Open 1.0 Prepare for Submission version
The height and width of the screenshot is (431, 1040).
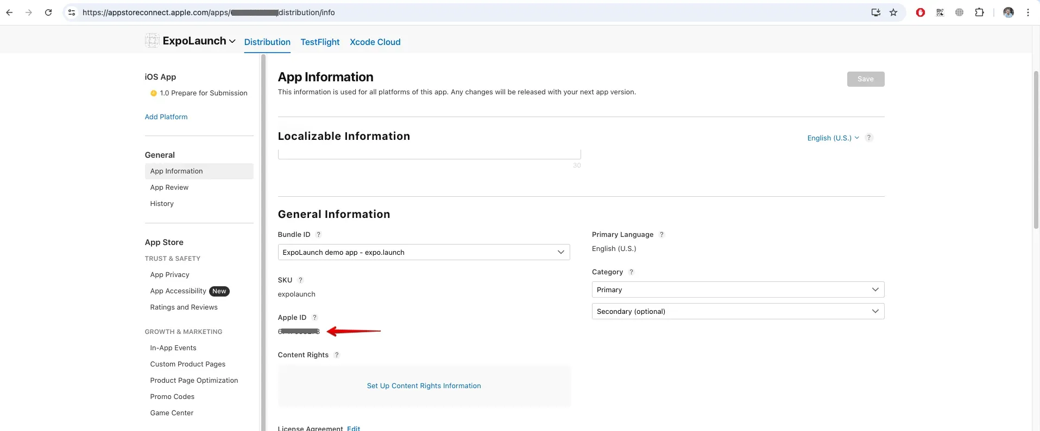click(x=204, y=93)
